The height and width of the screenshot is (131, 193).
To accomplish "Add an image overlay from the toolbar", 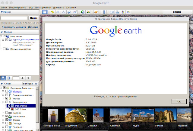I will click(69, 12).
